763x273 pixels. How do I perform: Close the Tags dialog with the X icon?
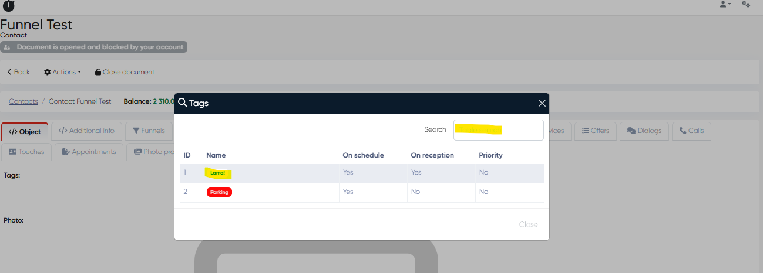click(x=542, y=103)
